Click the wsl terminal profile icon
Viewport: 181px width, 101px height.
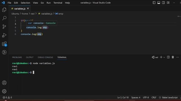pos(153,57)
